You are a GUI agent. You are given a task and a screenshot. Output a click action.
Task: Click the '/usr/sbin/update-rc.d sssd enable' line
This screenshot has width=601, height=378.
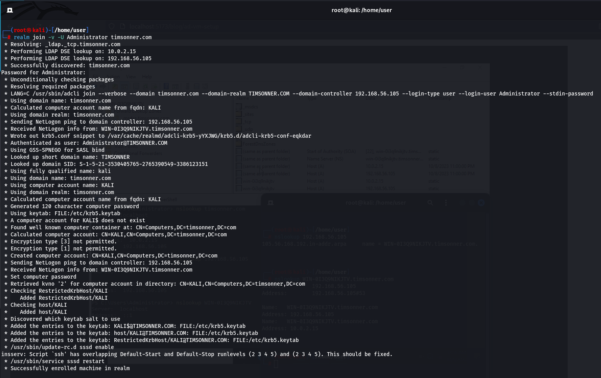click(59, 347)
